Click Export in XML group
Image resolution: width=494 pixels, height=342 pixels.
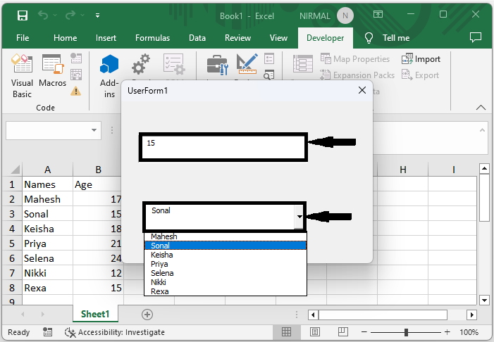[x=420, y=75]
